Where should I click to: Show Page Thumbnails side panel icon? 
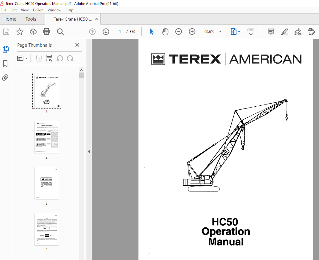pos(6,49)
